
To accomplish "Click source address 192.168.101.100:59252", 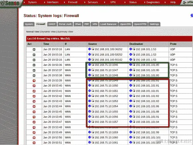I will tap(108, 55).
